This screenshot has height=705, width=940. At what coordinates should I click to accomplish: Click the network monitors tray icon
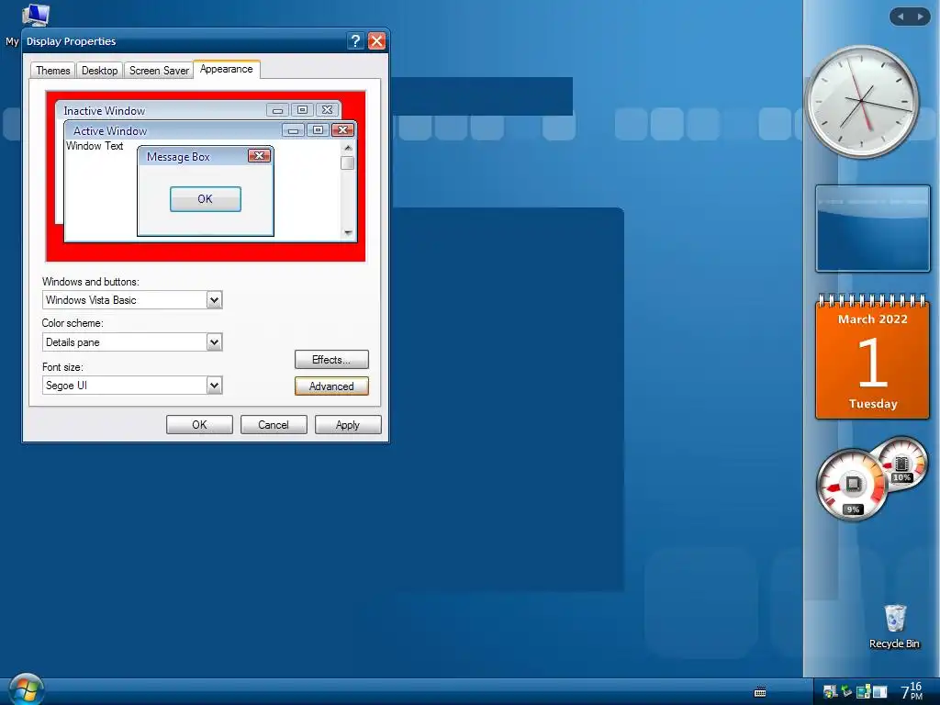[x=863, y=692]
